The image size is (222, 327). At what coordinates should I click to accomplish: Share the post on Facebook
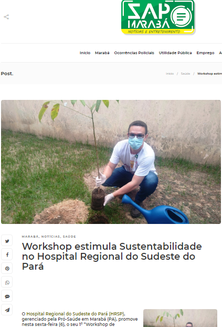(x=7, y=254)
